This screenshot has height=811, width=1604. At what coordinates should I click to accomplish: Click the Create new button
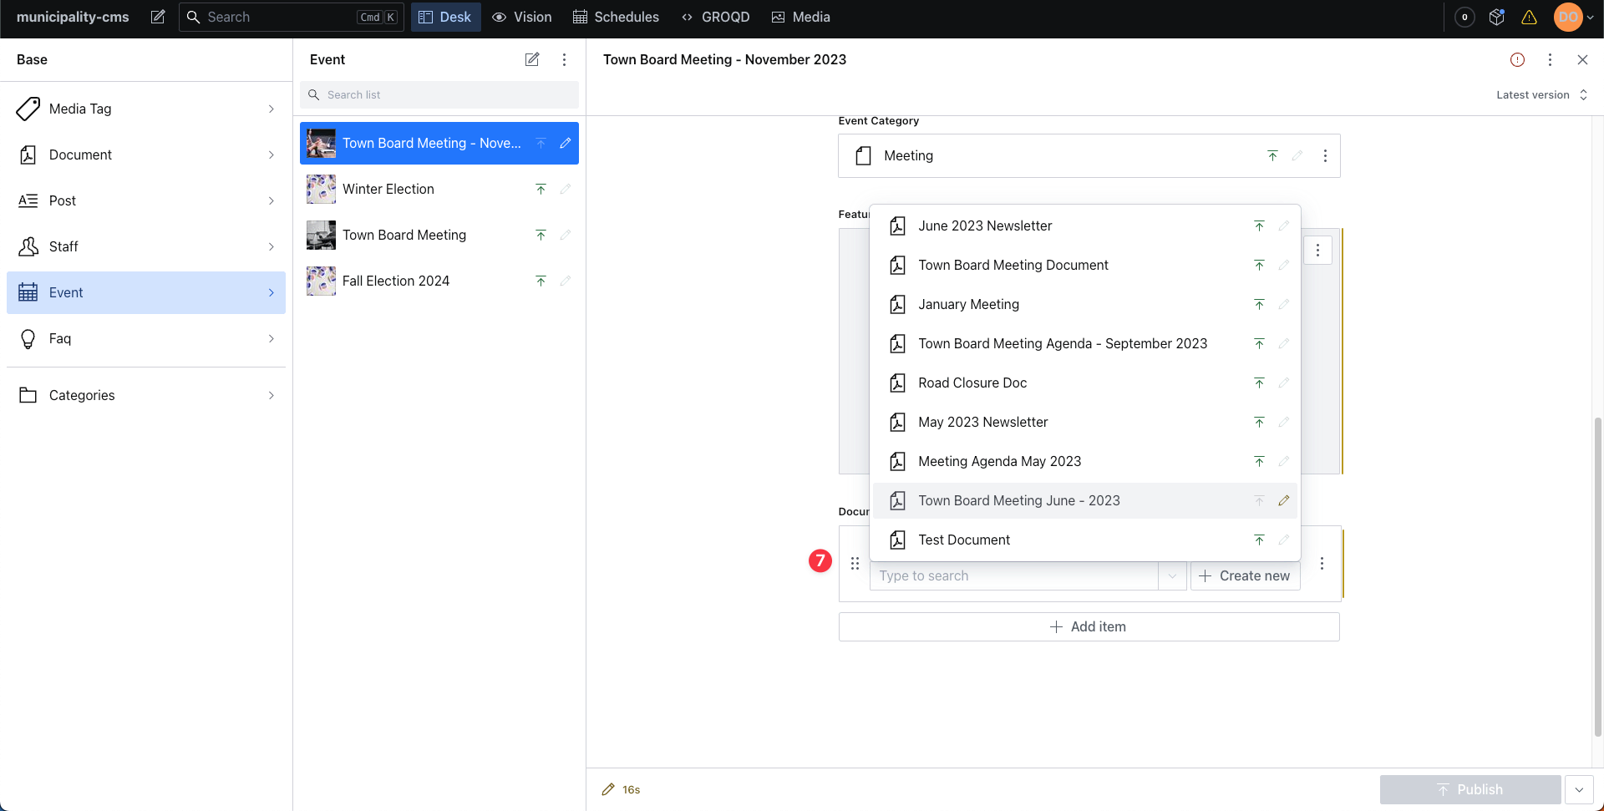1245,575
